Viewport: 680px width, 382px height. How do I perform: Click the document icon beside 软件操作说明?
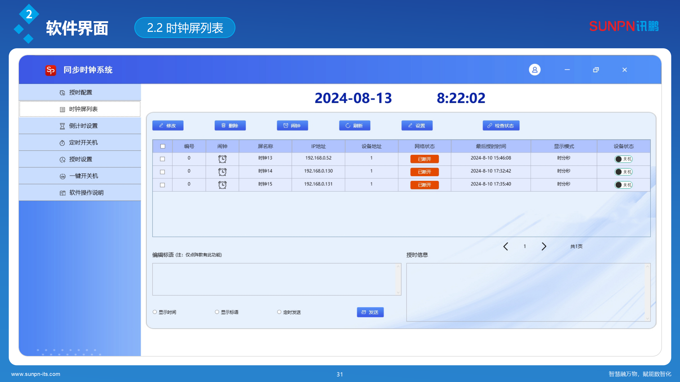62,193
